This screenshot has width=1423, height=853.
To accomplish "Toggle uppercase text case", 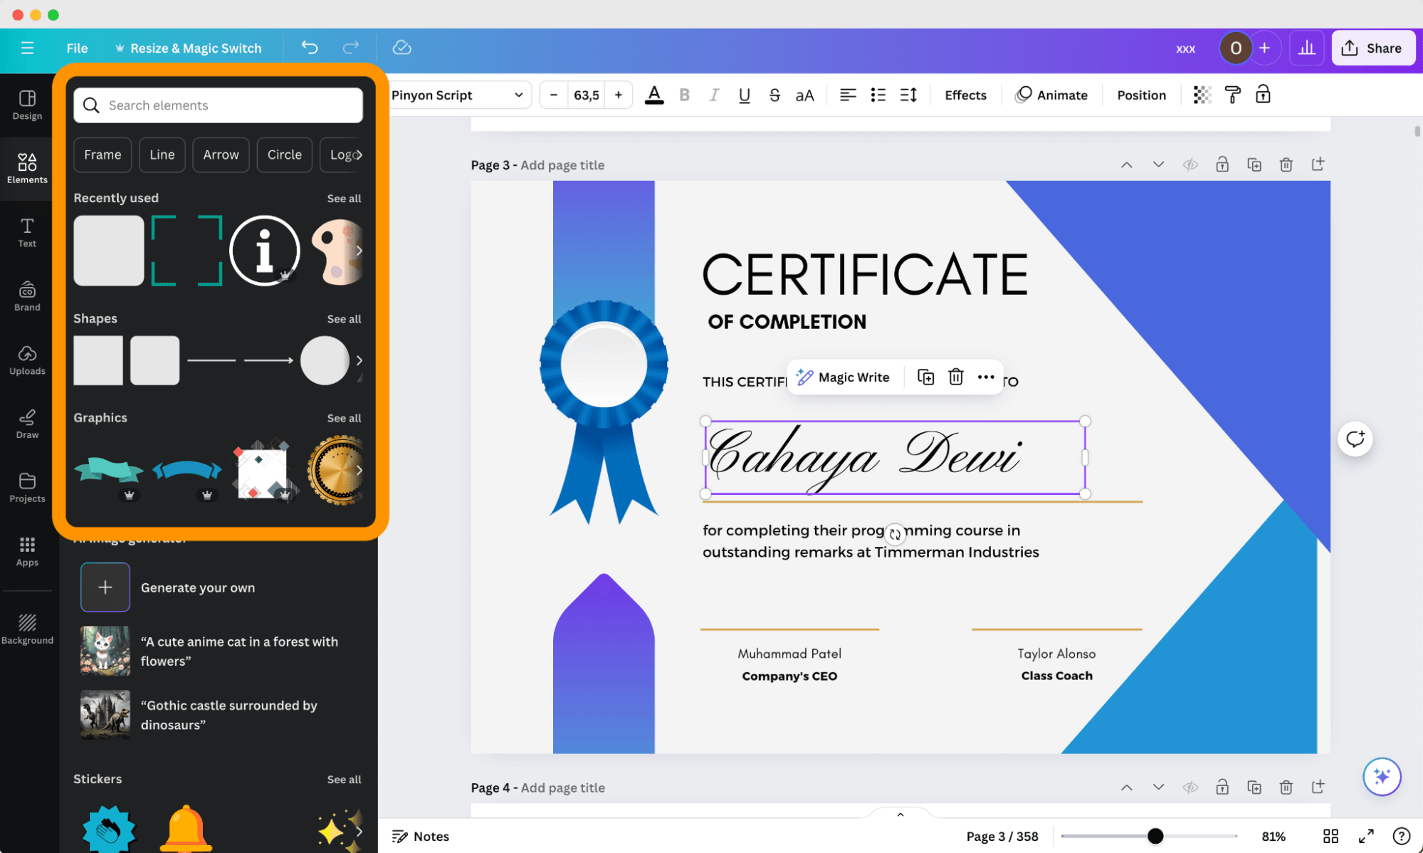I will pos(804,95).
